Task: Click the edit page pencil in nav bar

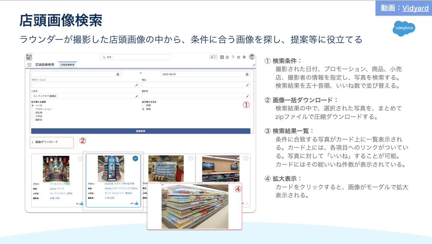Action: pos(254,65)
